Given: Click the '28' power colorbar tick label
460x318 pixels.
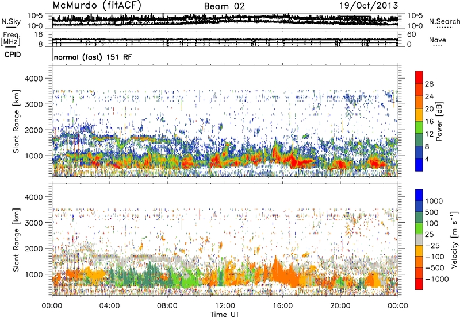Looking at the screenshot, I should coord(429,84).
